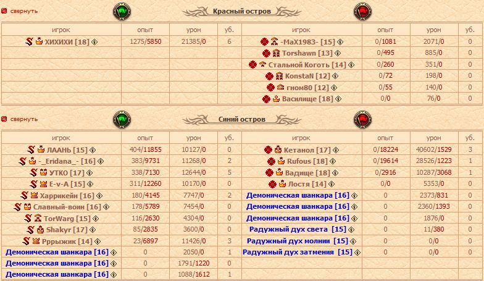Click the red flag beside Красный остров

click(x=362, y=11)
